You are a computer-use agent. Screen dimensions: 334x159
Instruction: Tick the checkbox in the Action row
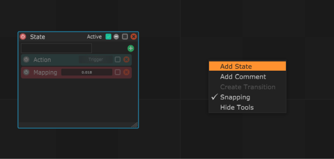[118, 59]
